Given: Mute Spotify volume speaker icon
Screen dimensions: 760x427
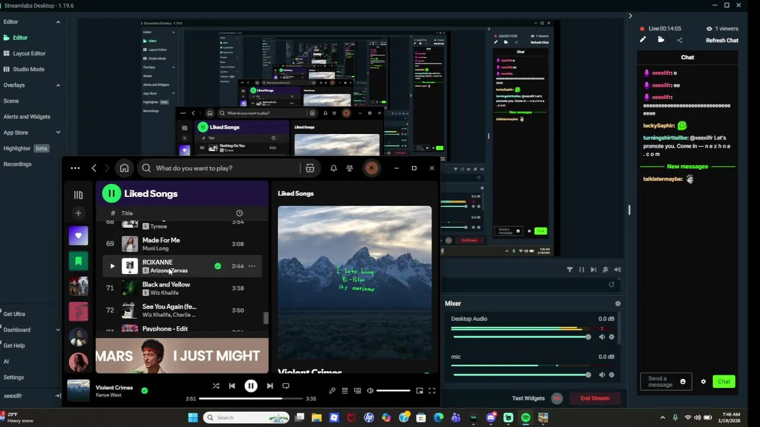Looking at the screenshot, I should click(370, 391).
